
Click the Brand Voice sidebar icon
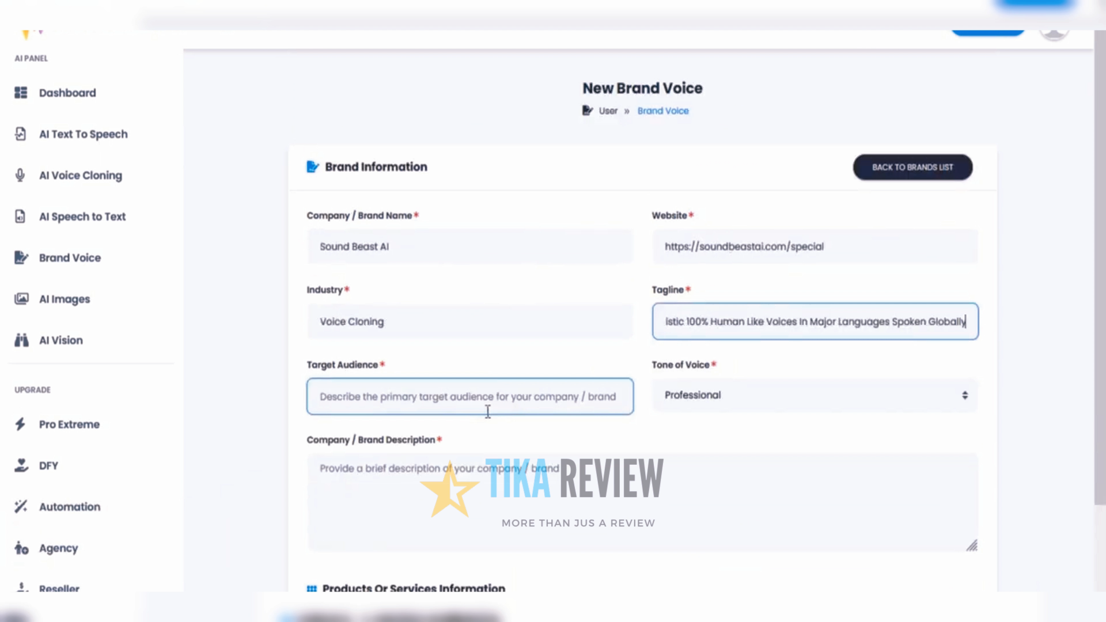21,257
